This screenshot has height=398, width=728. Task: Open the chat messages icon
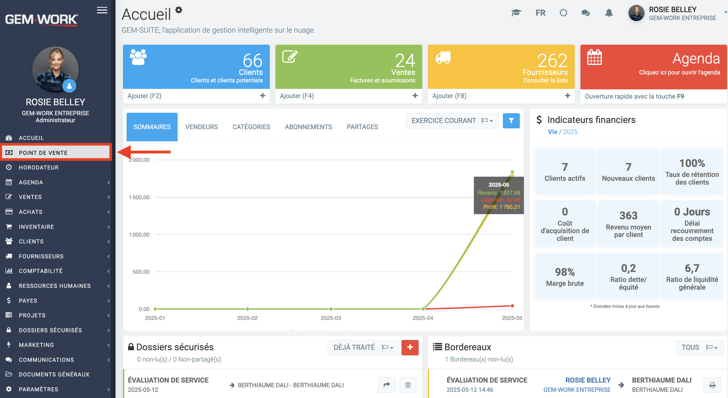(585, 13)
